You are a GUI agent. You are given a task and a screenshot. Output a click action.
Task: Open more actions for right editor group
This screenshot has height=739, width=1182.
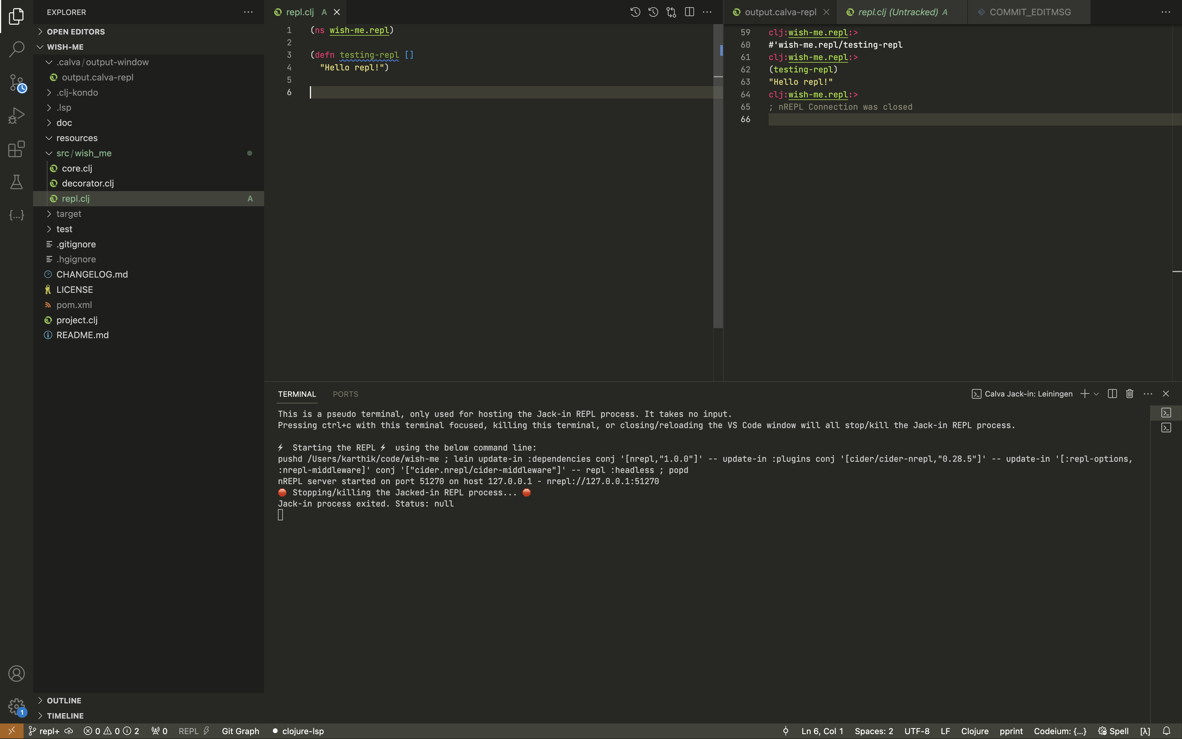coord(1166,12)
